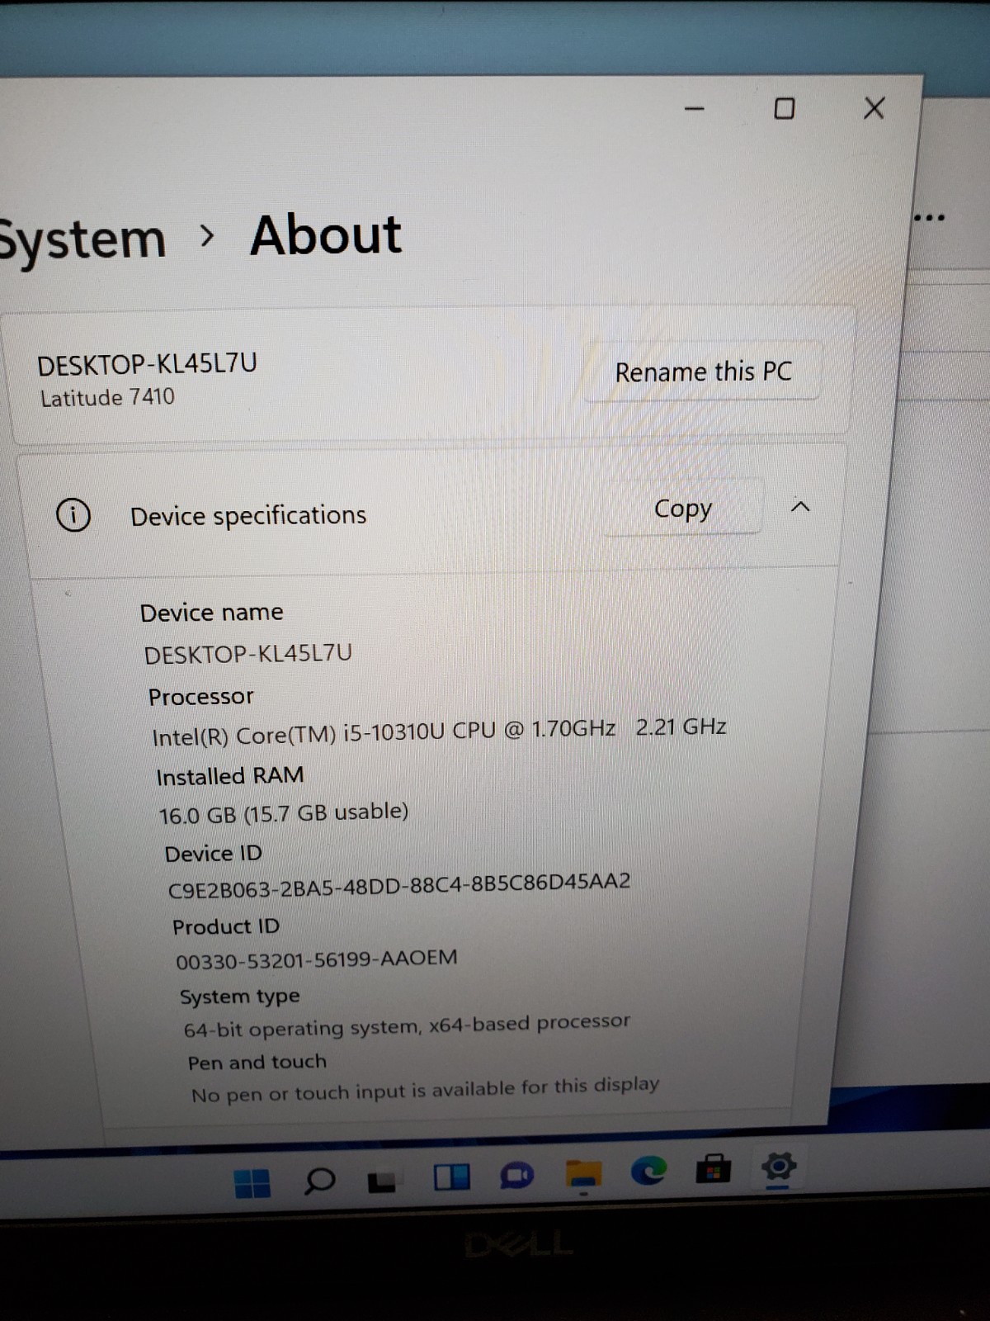Click the Installed RAM label
The width and height of the screenshot is (990, 1321).
[x=230, y=776]
